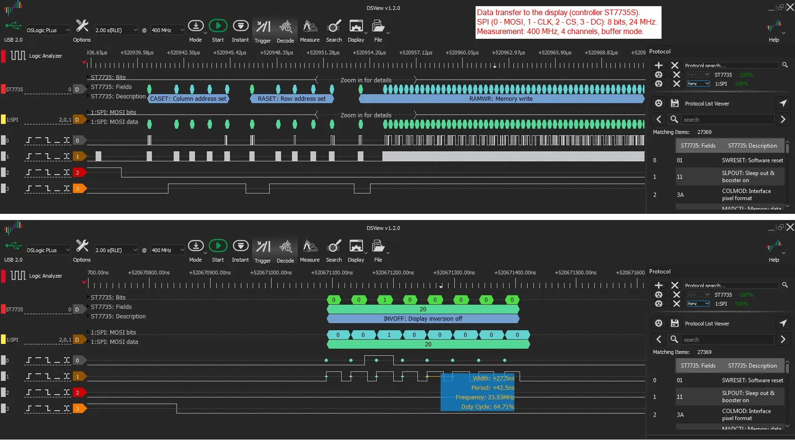Go to the previous search result, lower window
Image resolution: width=795 pixels, height=440 pixels.
(x=659, y=339)
